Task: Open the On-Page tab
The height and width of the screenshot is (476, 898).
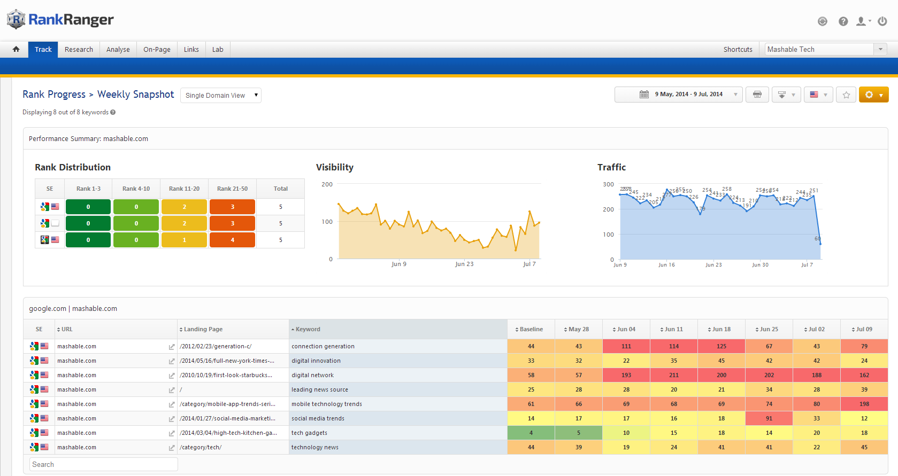Action: pos(157,49)
